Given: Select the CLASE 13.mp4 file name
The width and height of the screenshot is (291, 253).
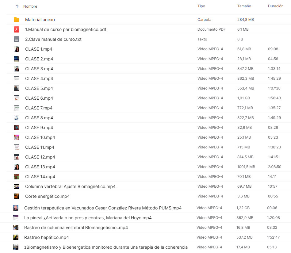Looking at the screenshot, I should tap(40, 167).
